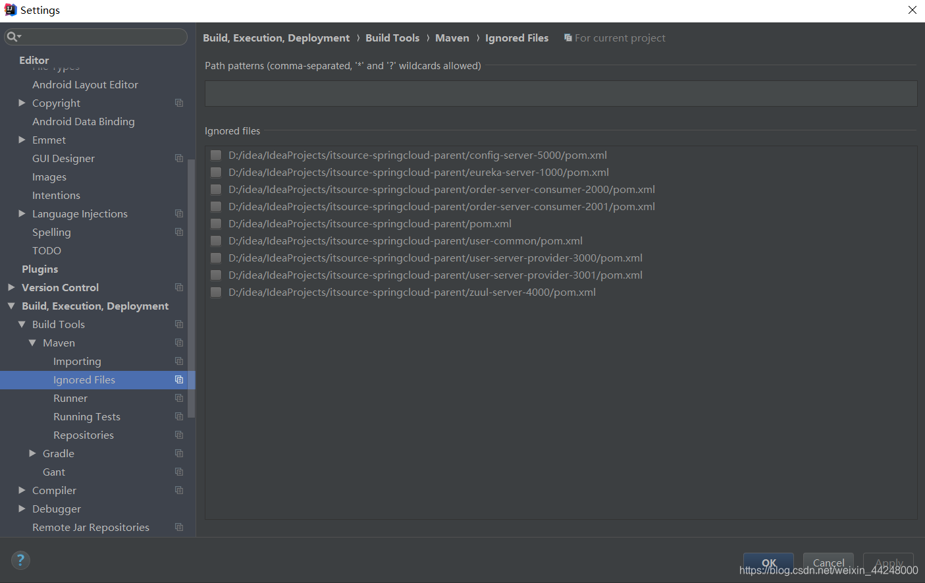Select the TODO settings item

[x=47, y=250]
